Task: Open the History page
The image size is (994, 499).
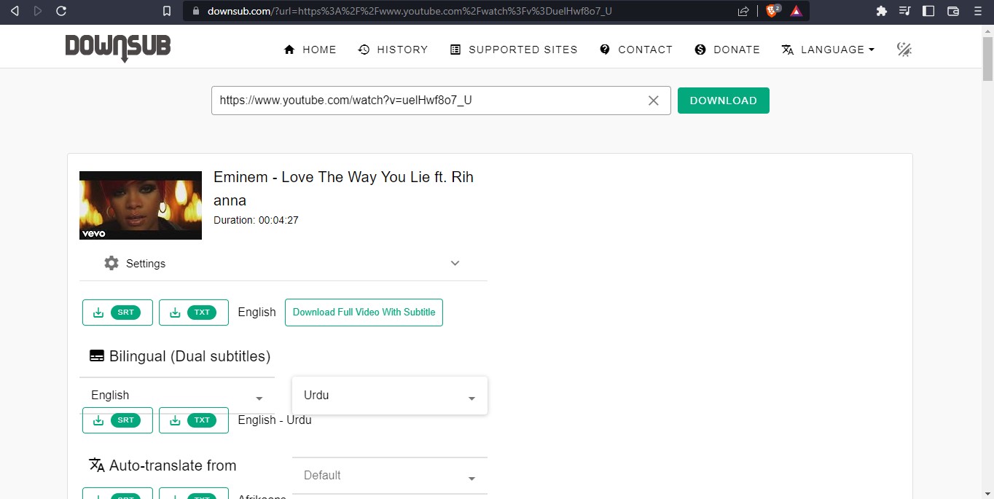Action: (393, 50)
